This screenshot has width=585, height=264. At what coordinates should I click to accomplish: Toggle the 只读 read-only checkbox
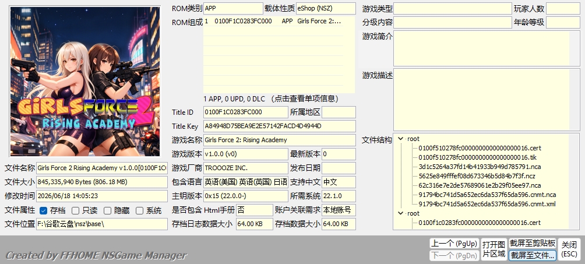[75, 210]
